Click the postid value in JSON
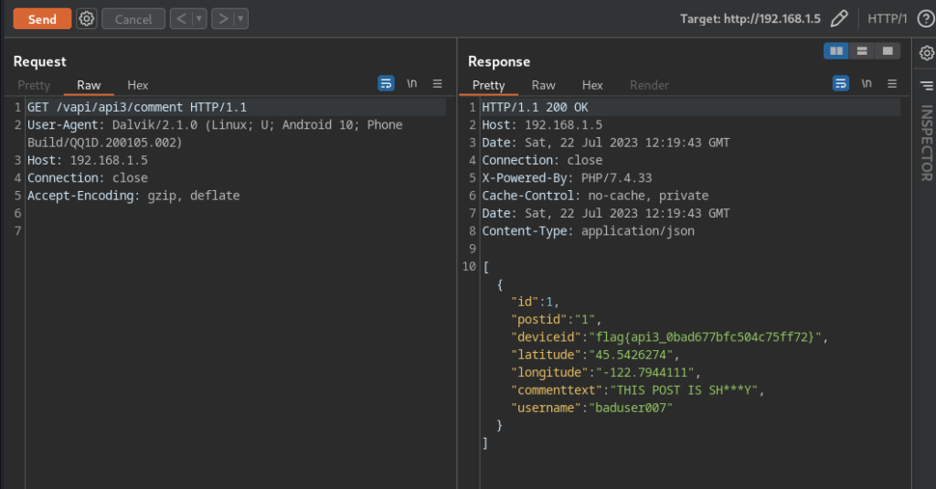 click(x=585, y=319)
